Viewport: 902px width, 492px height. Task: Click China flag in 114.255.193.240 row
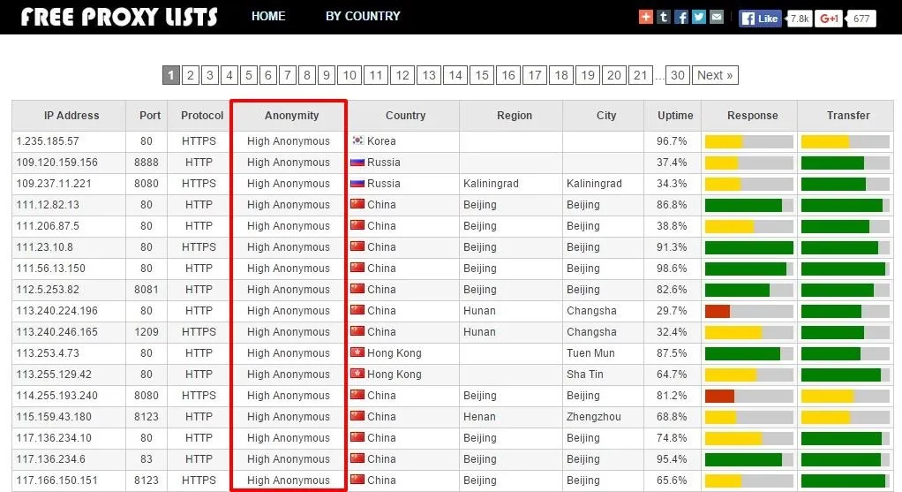tap(357, 395)
